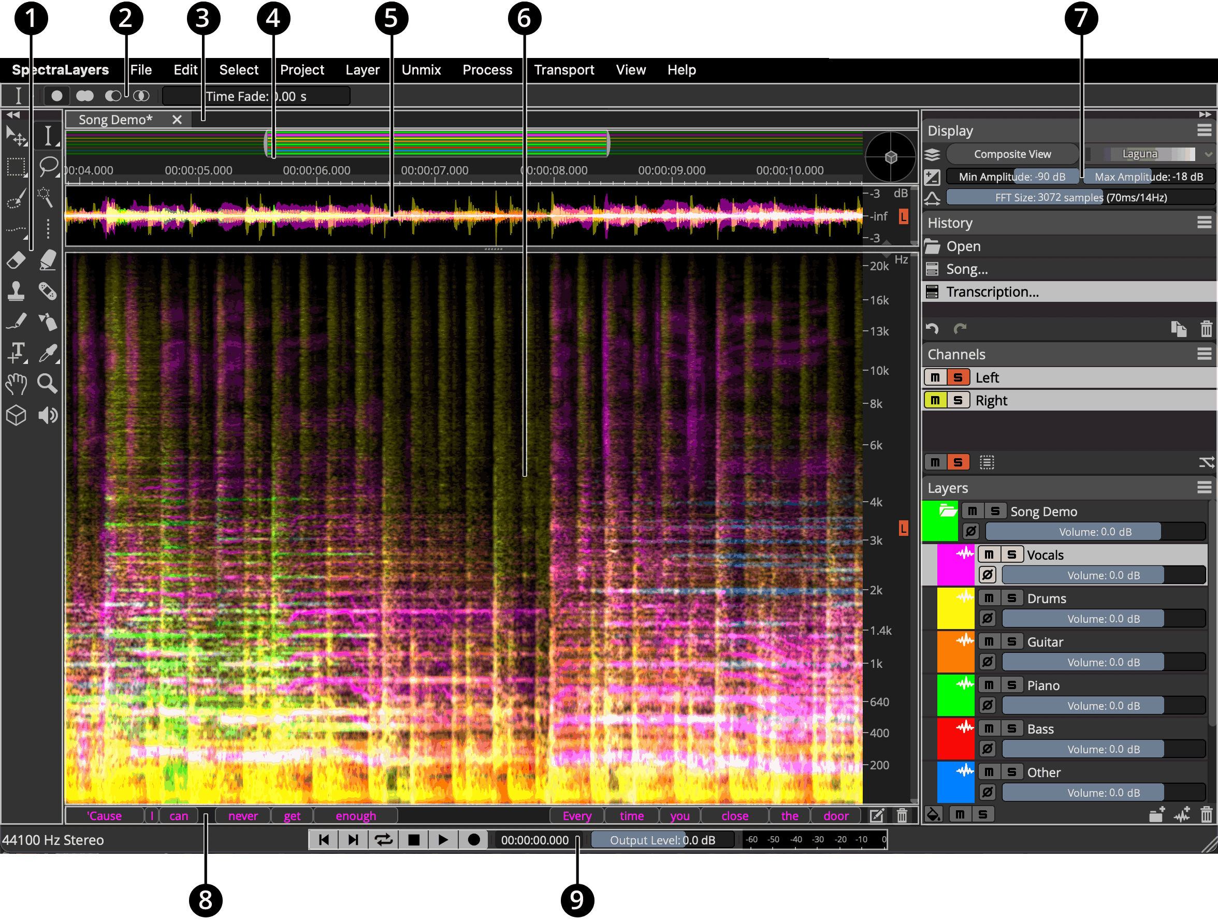Click the Transcription history entry
Image resolution: width=1218 pixels, height=920 pixels.
point(1069,292)
